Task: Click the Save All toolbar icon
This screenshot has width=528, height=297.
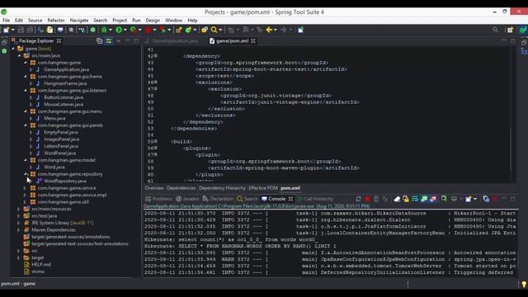Action: [x=30, y=30]
